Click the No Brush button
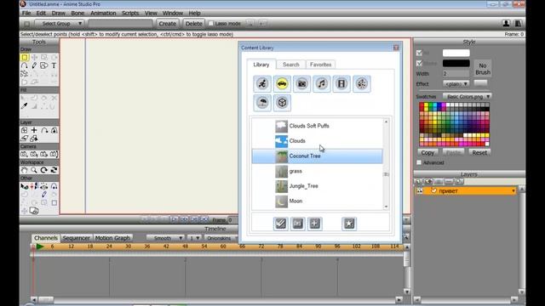The image size is (545, 306). click(483, 69)
